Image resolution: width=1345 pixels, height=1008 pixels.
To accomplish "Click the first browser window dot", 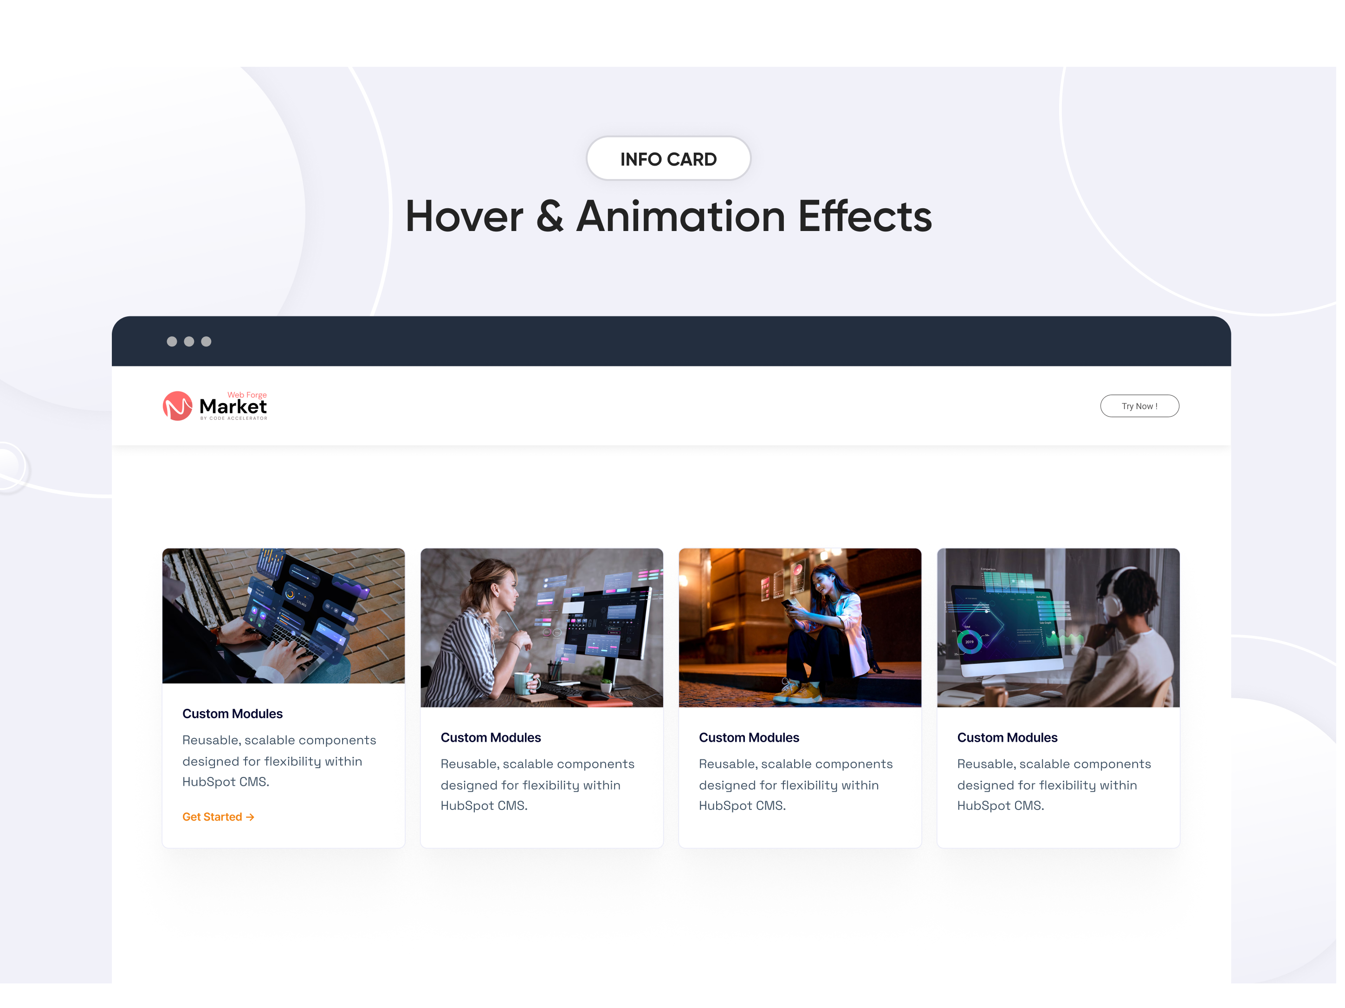I will tap(172, 341).
